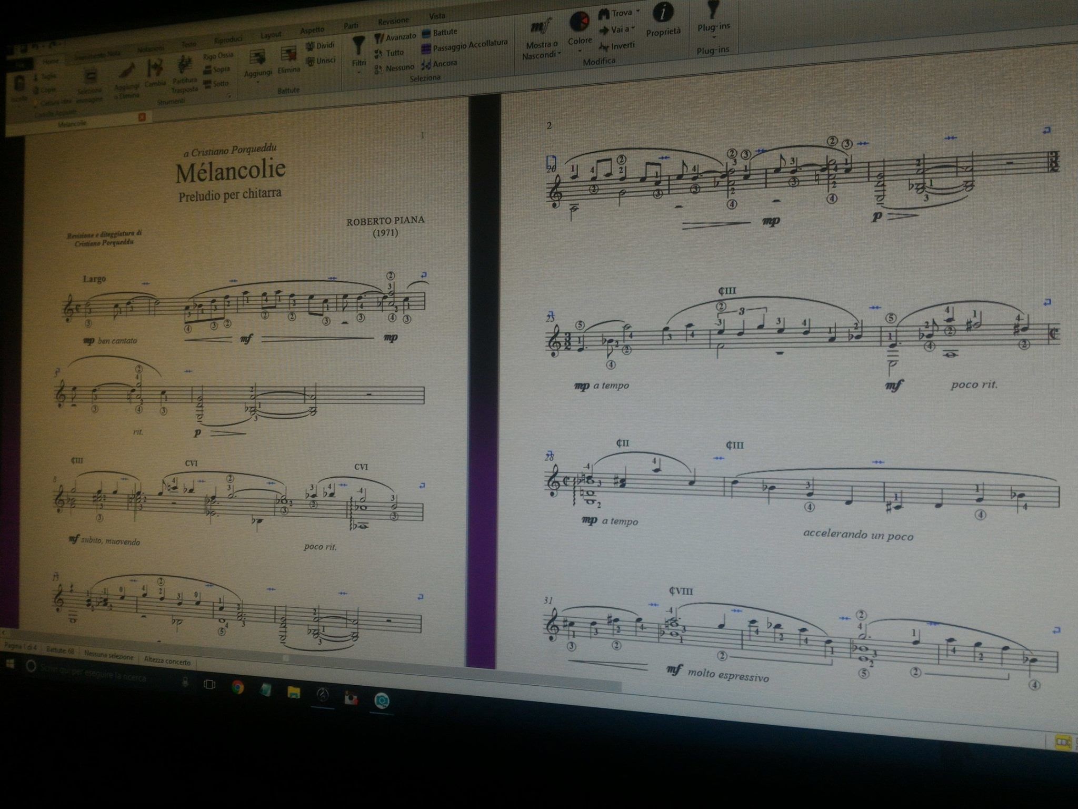1078x809 pixels.
Task: Open the Vista ribbon tab
Action: click(x=437, y=16)
